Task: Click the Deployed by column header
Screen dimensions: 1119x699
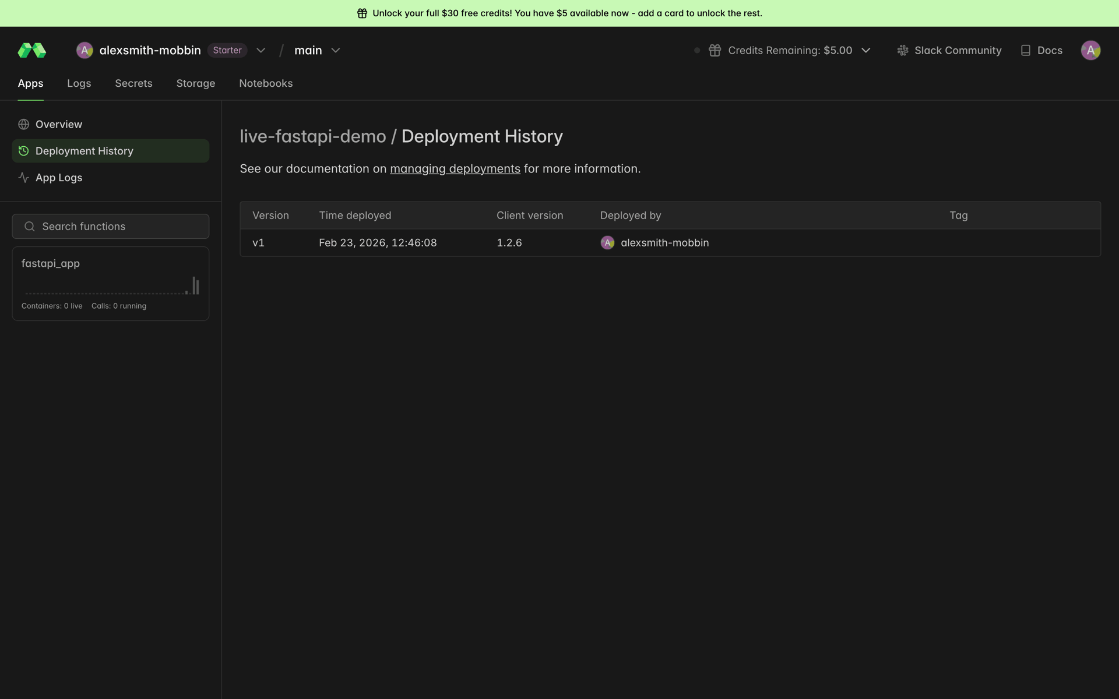Action: 631,216
